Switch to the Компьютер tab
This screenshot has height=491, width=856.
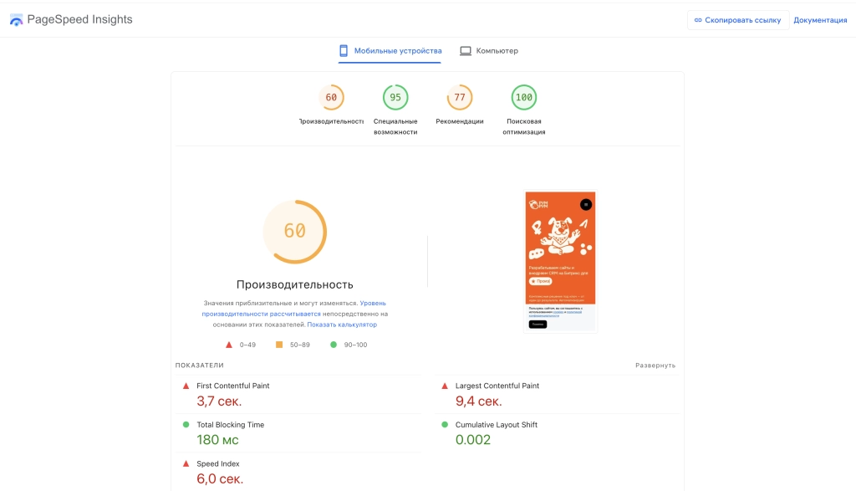(490, 50)
